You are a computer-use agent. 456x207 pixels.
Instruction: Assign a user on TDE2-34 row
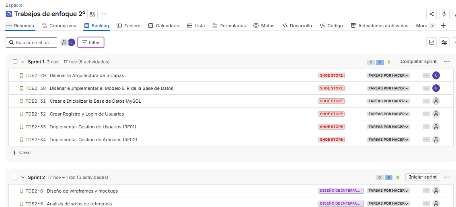point(436,140)
